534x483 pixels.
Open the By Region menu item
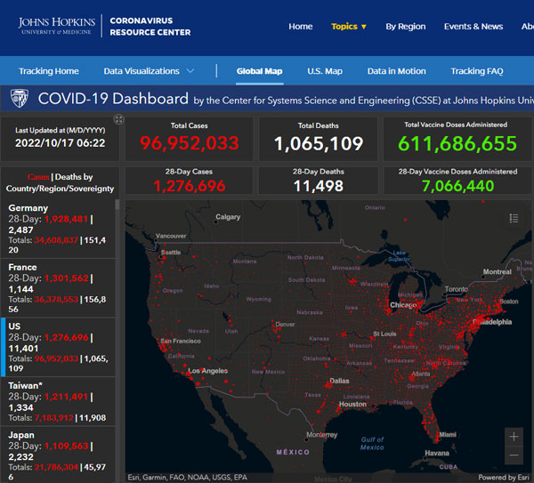pyautogui.click(x=405, y=27)
